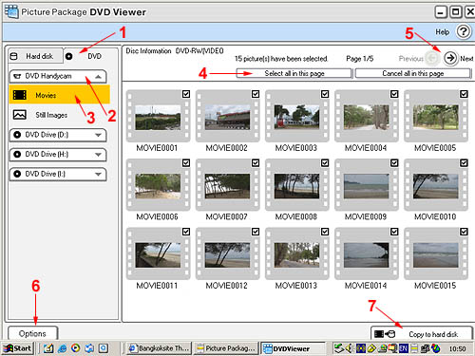Select the MOVIE0004 thumbnail

coord(367,116)
